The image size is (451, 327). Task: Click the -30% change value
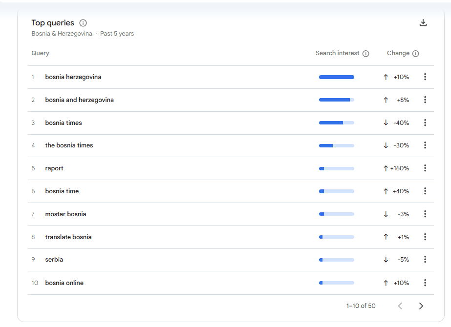click(x=401, y=145)
